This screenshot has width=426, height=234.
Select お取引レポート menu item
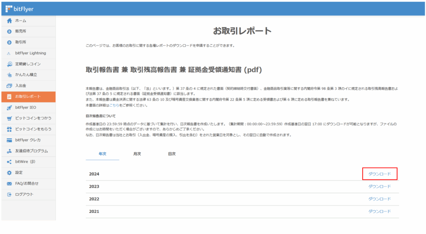point(29,97)
